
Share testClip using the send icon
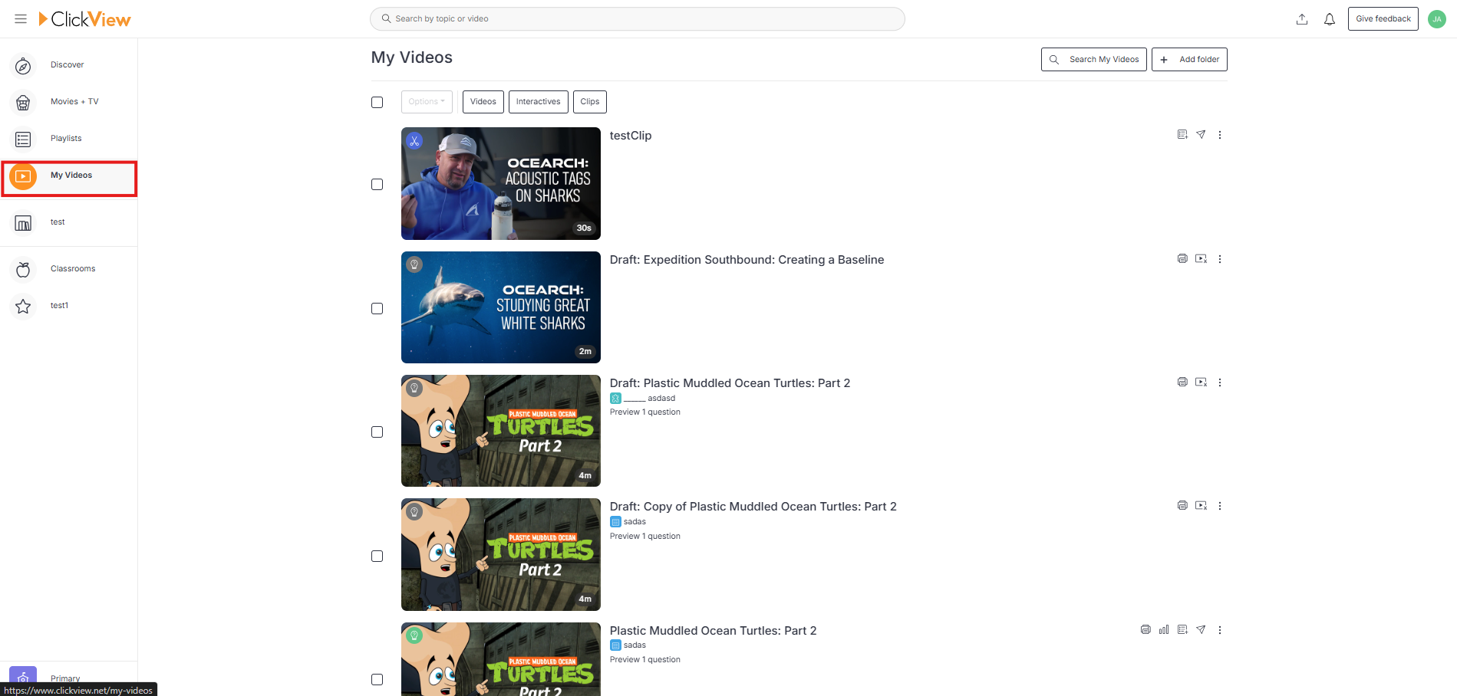(1201, 134)
